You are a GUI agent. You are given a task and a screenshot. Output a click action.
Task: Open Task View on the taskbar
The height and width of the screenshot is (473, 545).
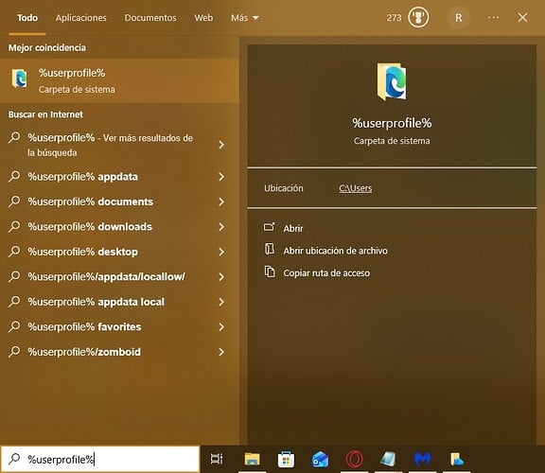click(217, 459)
